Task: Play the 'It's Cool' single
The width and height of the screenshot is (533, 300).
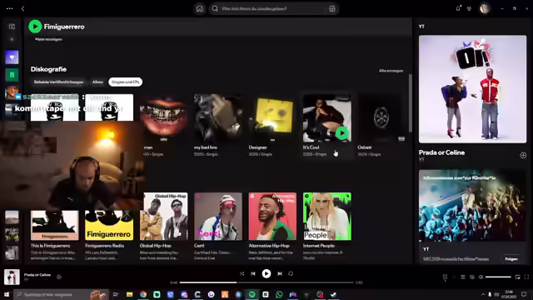Action: click(342, 133)
